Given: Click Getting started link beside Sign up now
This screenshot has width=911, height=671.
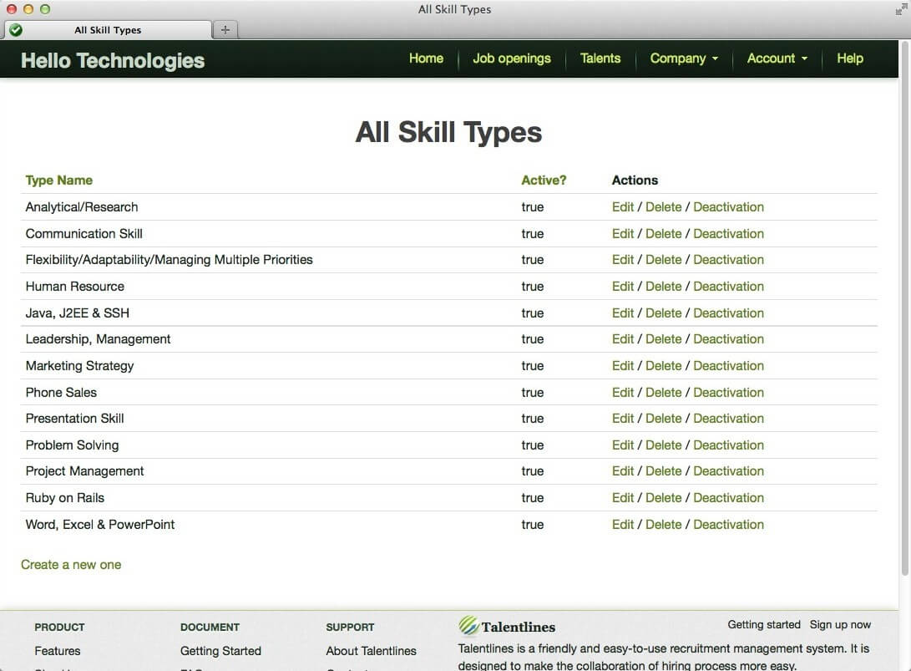Looking at the screenshot, I should click(x=764, y=624).
